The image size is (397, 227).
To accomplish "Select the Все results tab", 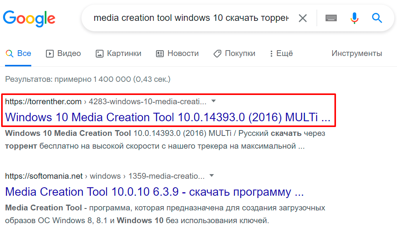I will pyautogui.click(x=19, y=54).
